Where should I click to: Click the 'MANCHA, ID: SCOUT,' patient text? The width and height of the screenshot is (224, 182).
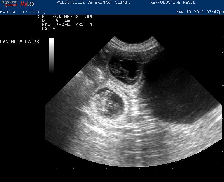(x=22, y=12)
